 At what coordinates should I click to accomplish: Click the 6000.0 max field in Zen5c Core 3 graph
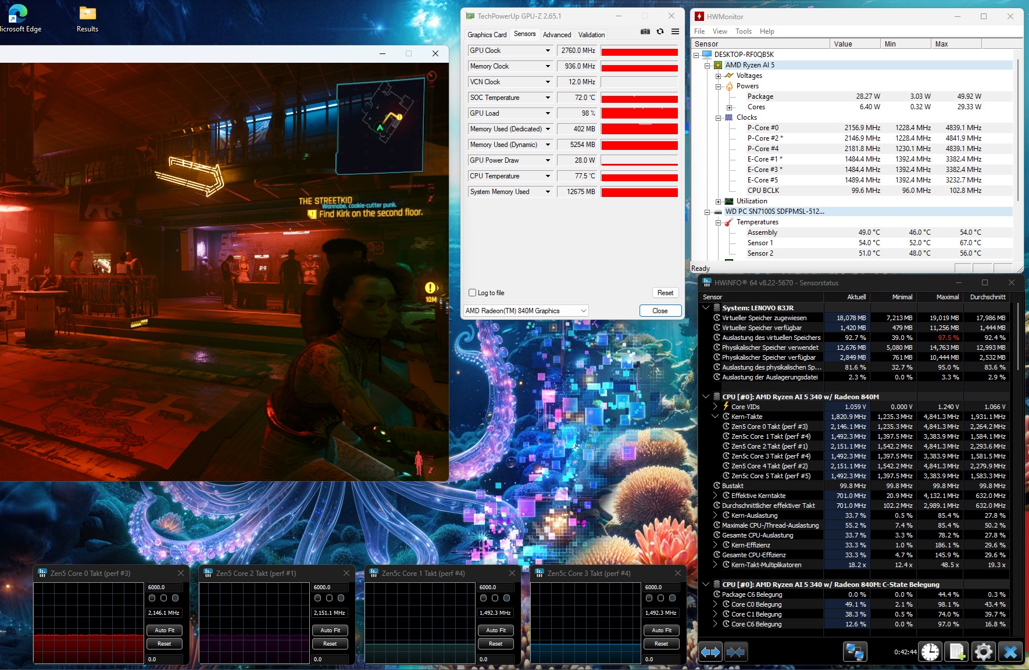661,587
